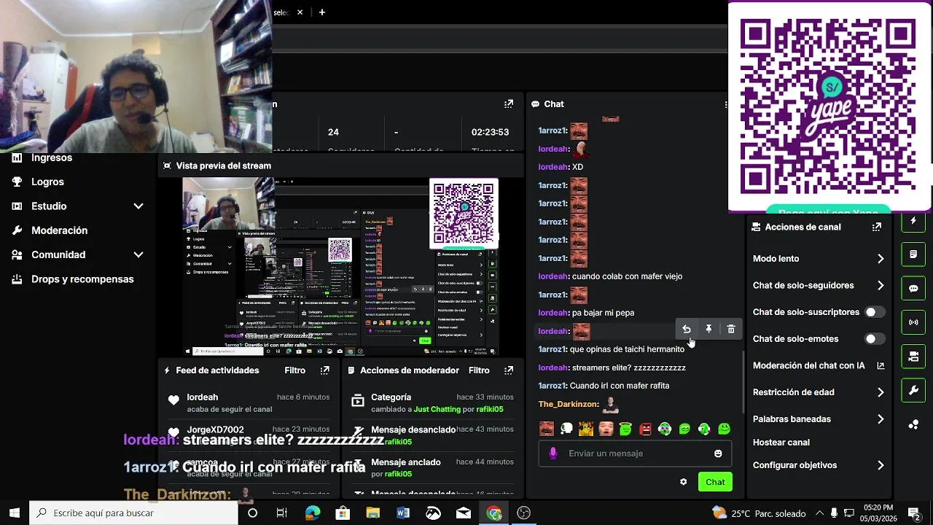Open Task View on the taskbar

point(282,513)
